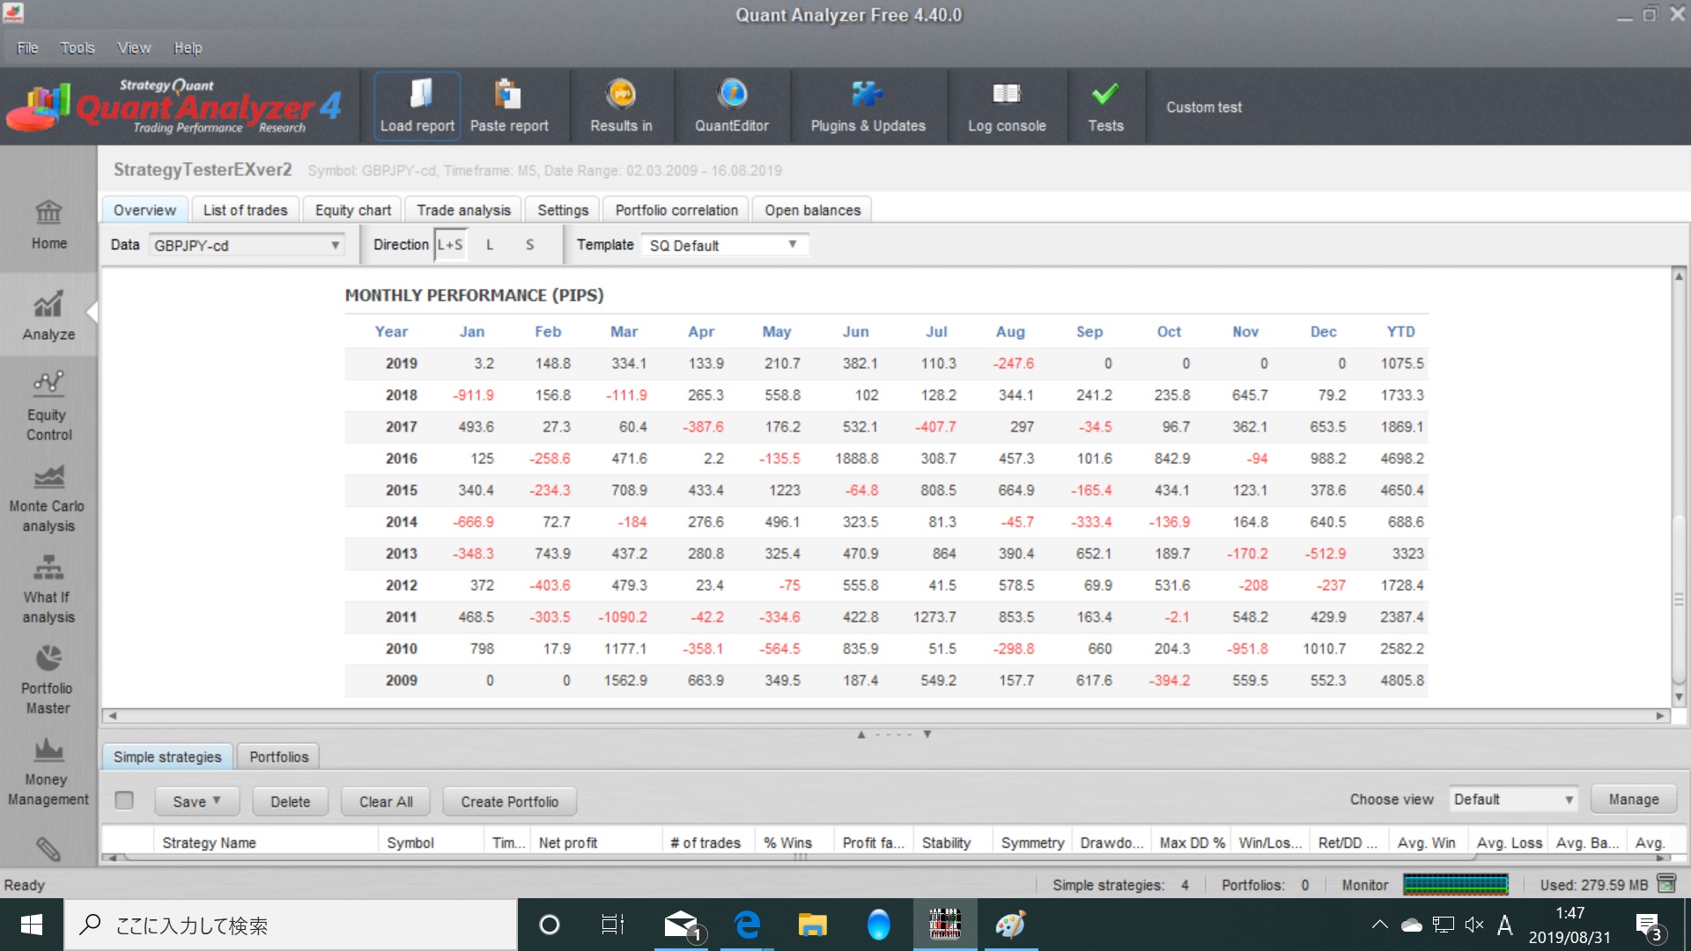
Task: Expand the GBPJPY-cd Data dropdown
Action: 246,246
